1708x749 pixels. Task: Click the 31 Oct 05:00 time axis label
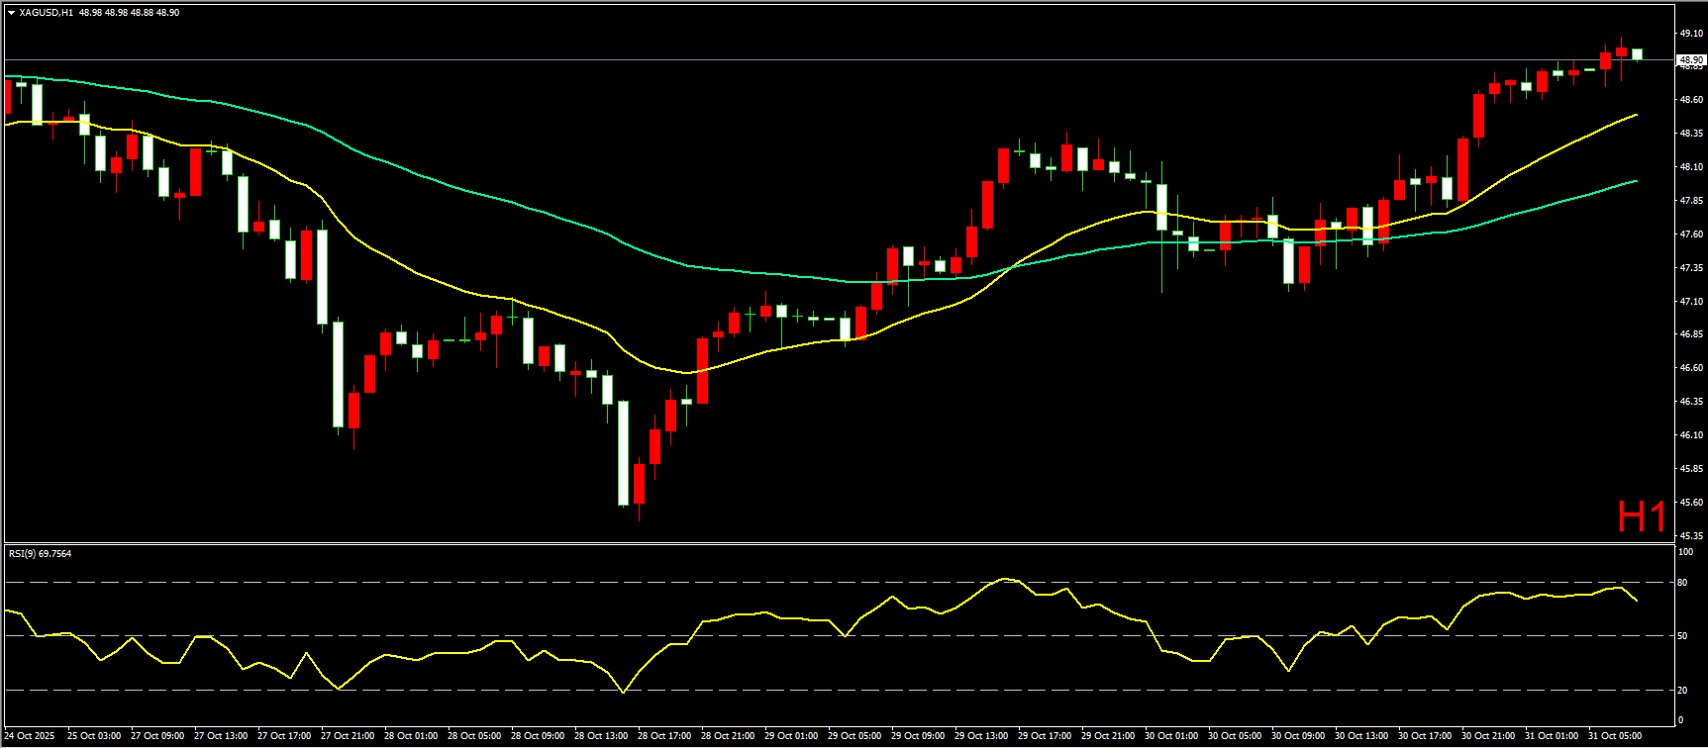pos(1615,736)
